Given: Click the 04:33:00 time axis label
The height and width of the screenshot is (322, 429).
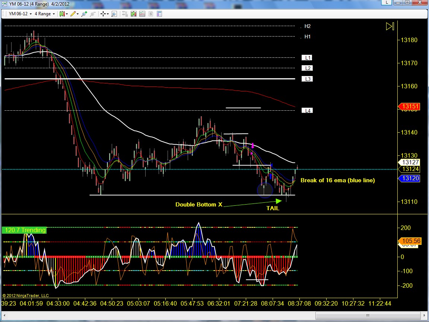Looking at the screenshot, I should (x=58, y=304).
